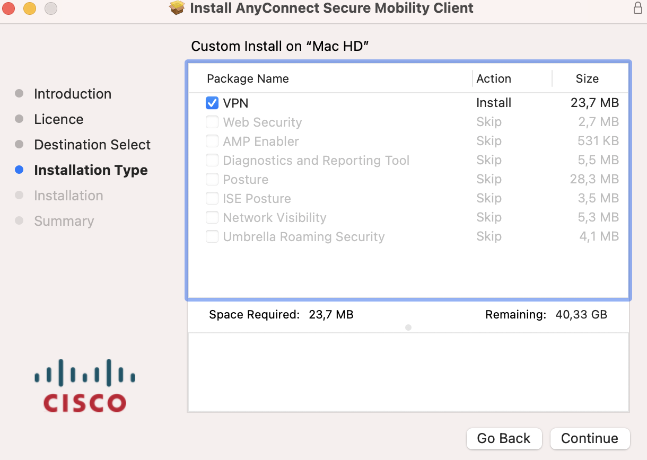Click the lock icon at the top right
647x460 pixels.
639,8
